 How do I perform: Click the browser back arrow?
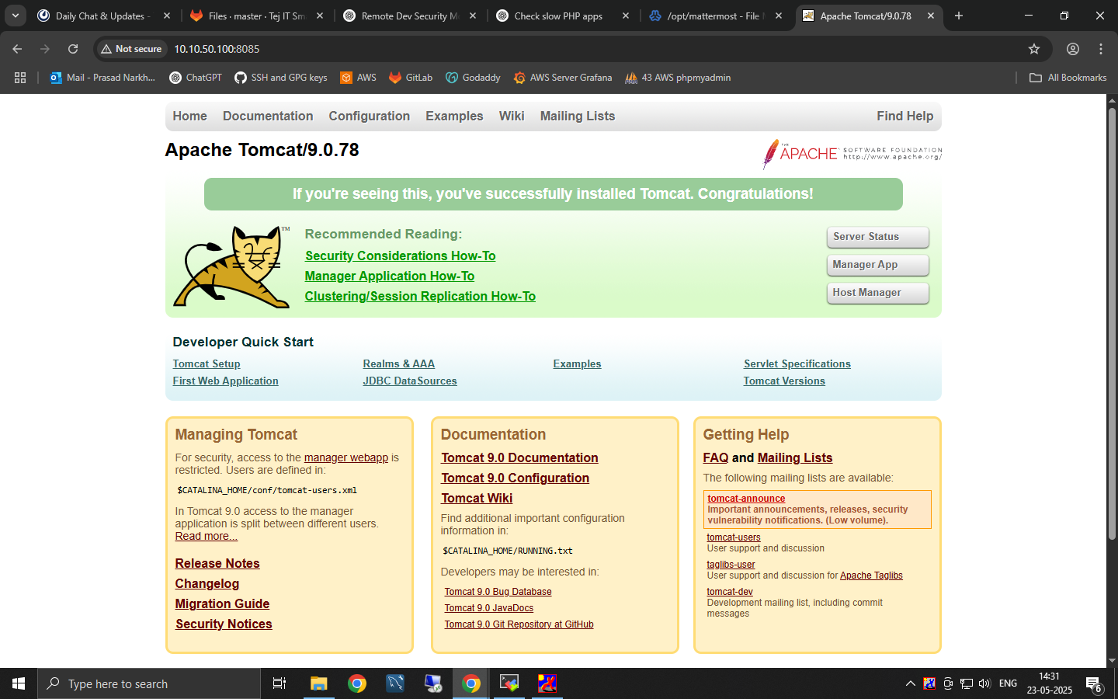(x=17, y=49)
